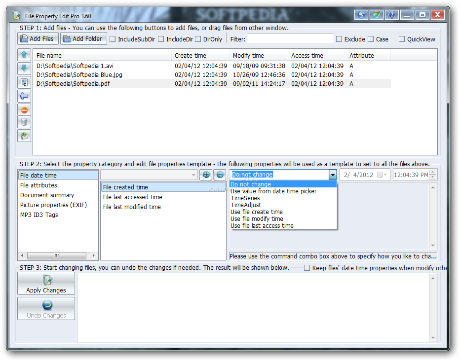Image resolution: width=460 pixels, height=361 pixels.
Task: Click the Attribute column header
Action: point(369,55)
